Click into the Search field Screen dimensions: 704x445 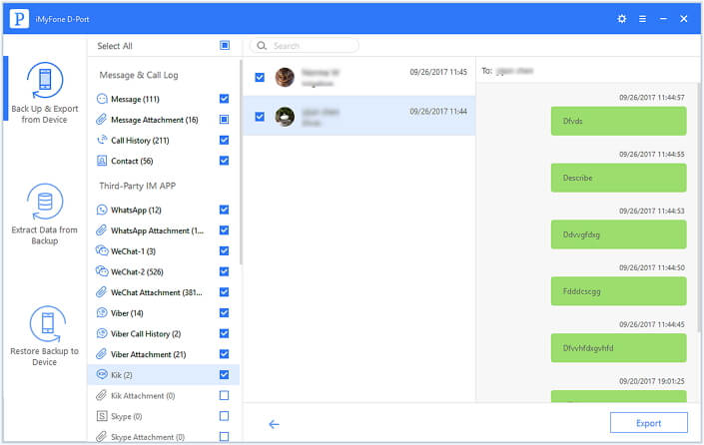coord(305,45)
